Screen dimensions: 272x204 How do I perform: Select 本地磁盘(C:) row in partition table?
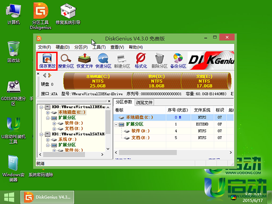tap(174, 117)
